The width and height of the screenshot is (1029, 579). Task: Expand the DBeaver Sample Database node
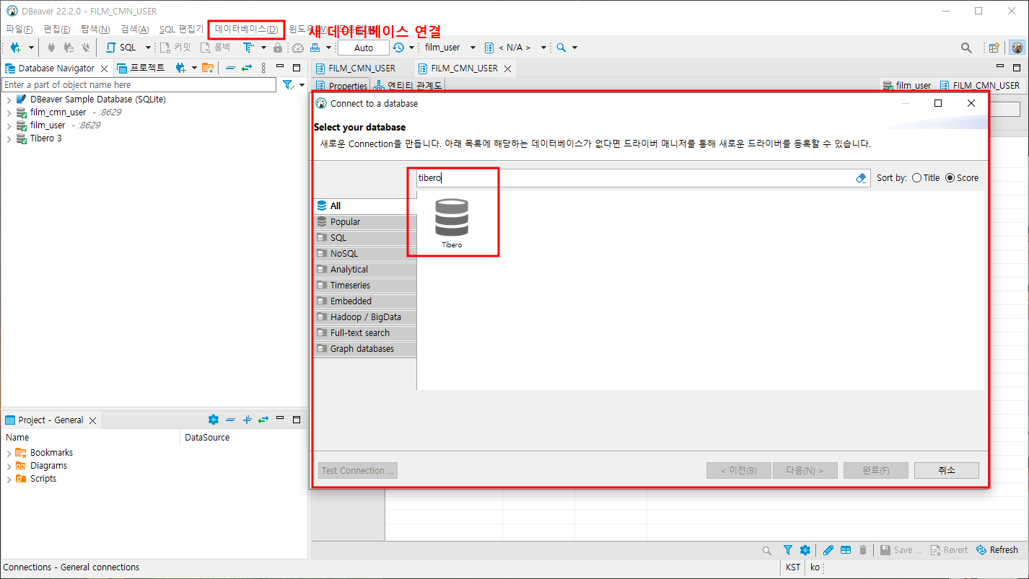9,100
